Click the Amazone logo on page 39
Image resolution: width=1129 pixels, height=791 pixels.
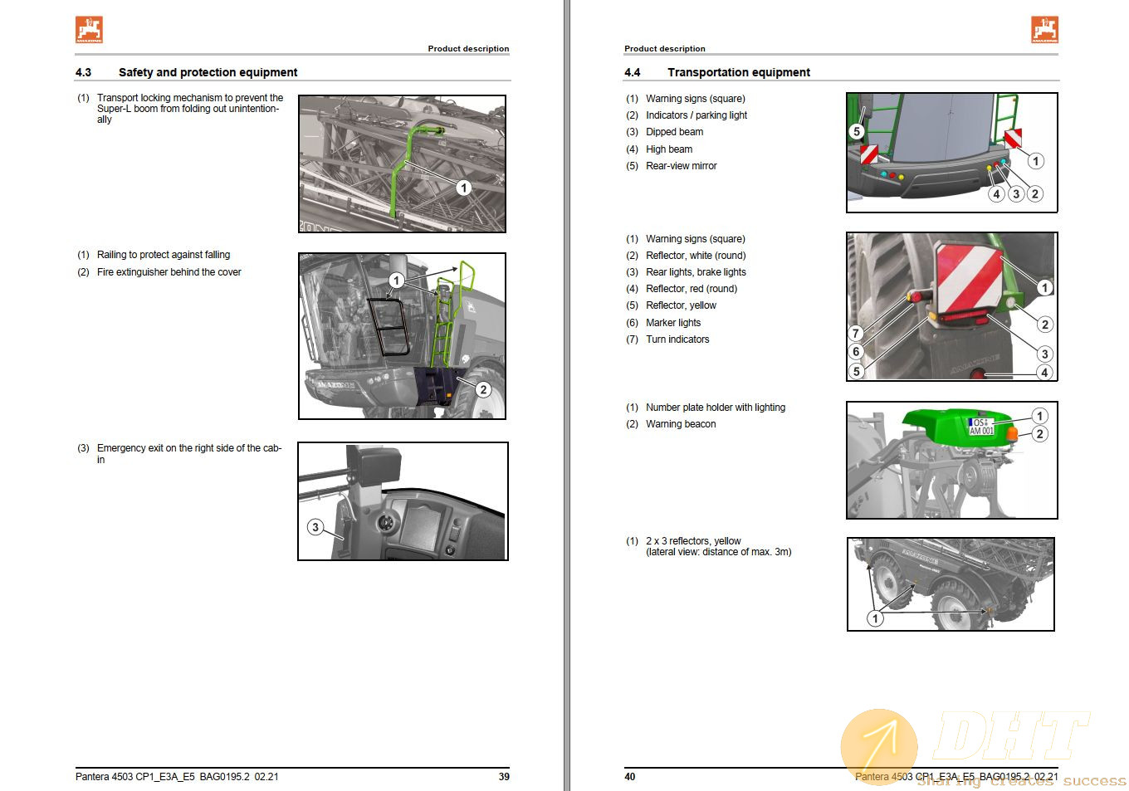pyautogui.click(x=89, y=29)
